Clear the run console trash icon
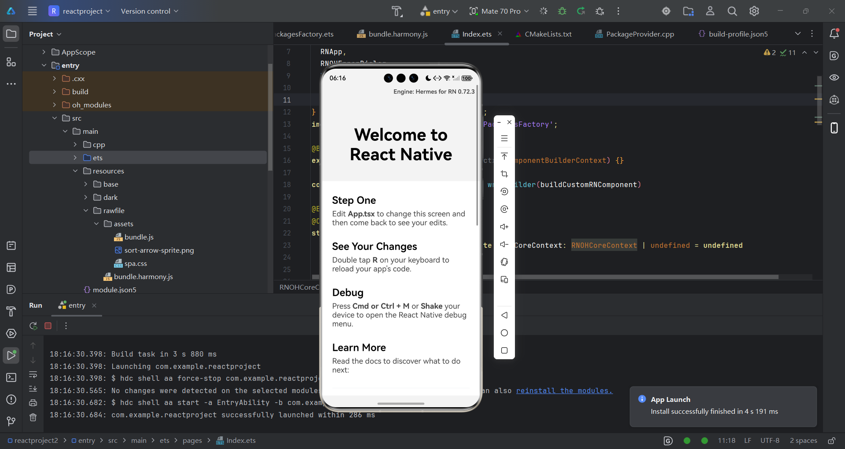Image resolution: width=845 pixels, height=449 pixels. click(x=33, y=417)
